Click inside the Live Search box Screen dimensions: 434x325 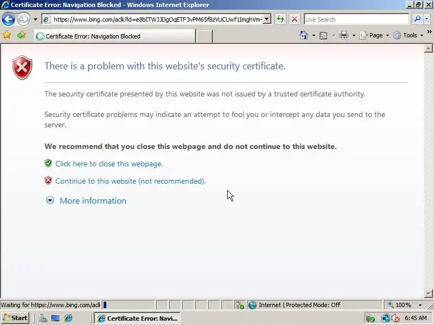click(x=356, y=19)
